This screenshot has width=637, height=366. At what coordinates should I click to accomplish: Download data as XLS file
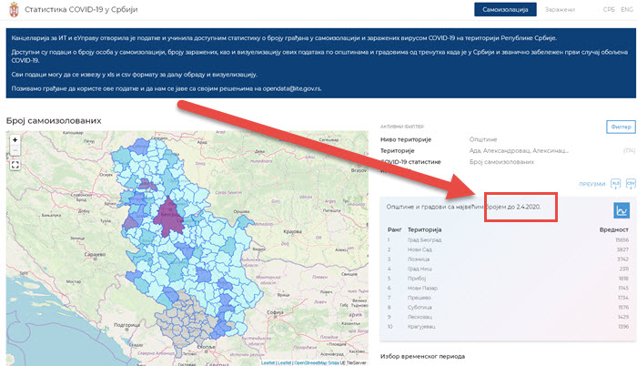(x=615, y=184)
